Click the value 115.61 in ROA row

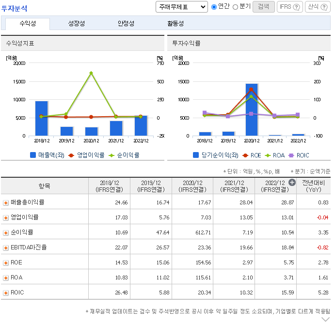pos(203,278)
